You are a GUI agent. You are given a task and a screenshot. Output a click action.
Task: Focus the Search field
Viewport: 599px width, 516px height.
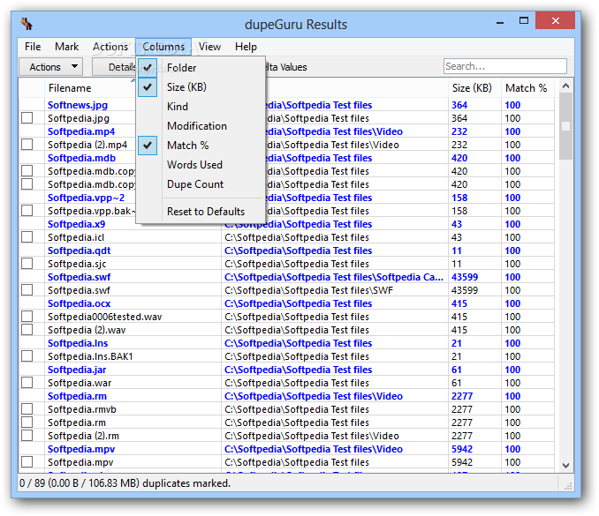pyautogui.click(x=505, y=66)
